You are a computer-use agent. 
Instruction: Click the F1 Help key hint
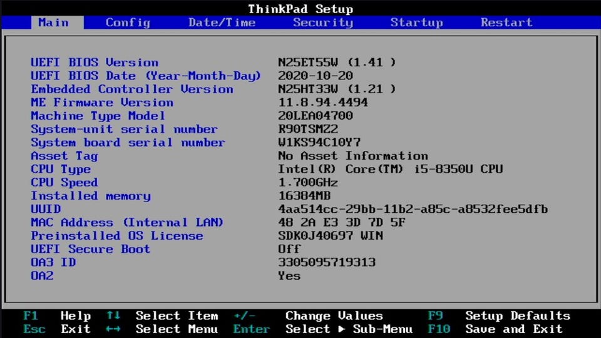pos(57,315)
